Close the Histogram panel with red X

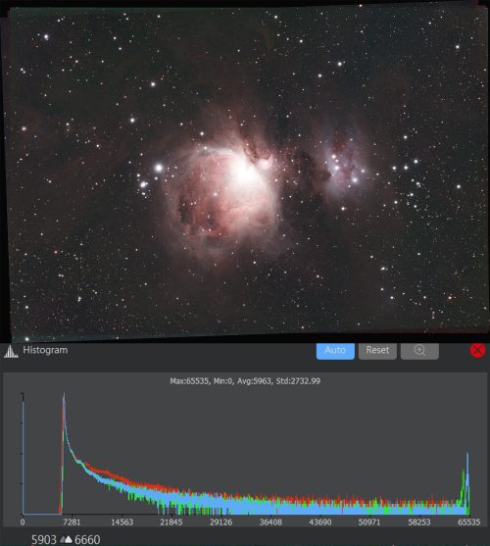[x=477, y=350]
